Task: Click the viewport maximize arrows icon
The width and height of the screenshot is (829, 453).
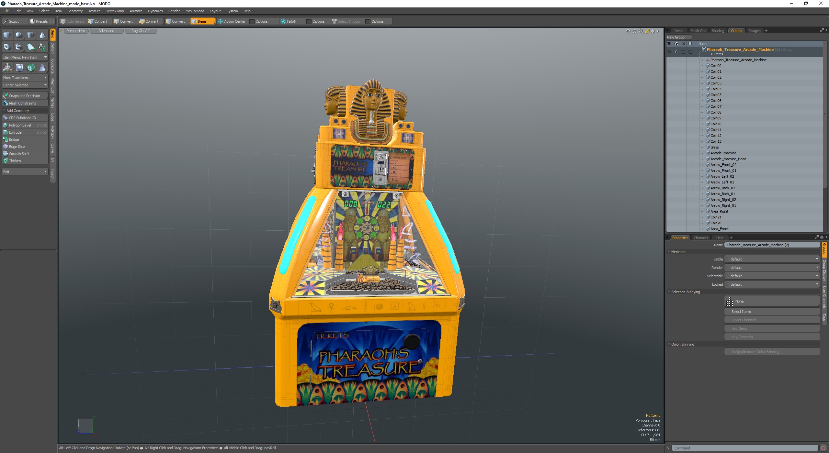Action: pyautogui.click(x=647, y=31)
